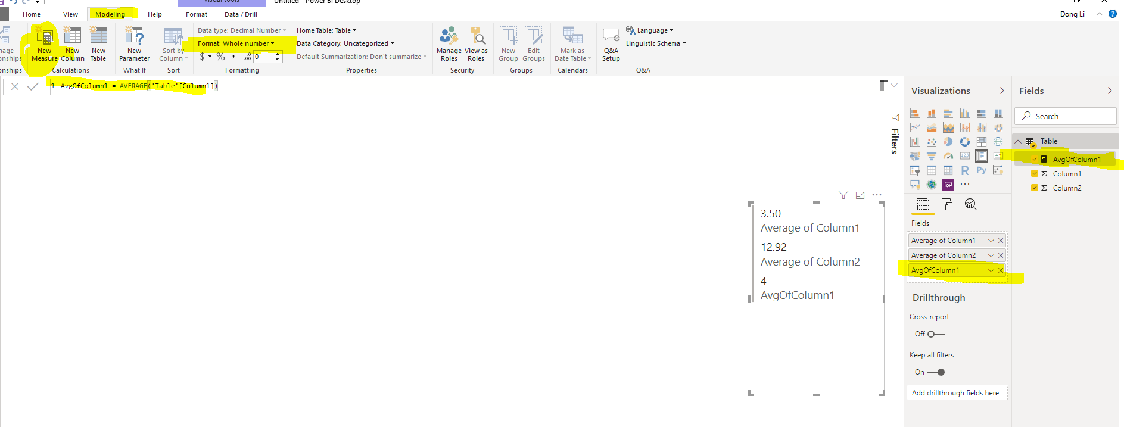Open the Linguistic Schema dropdown
This screenshot has width=1124, height=427.
[656, 43]
